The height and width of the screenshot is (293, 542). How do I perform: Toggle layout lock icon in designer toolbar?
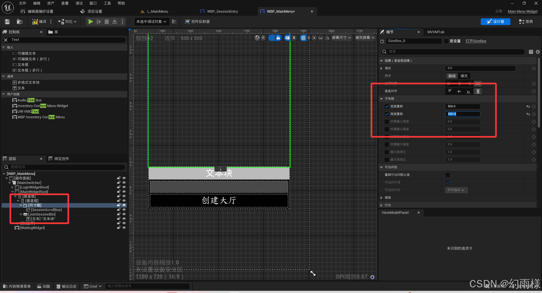(x=278, y=38)
